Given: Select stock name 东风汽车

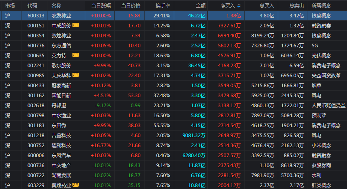Looking at the screenshot, I should click(61, 155).
